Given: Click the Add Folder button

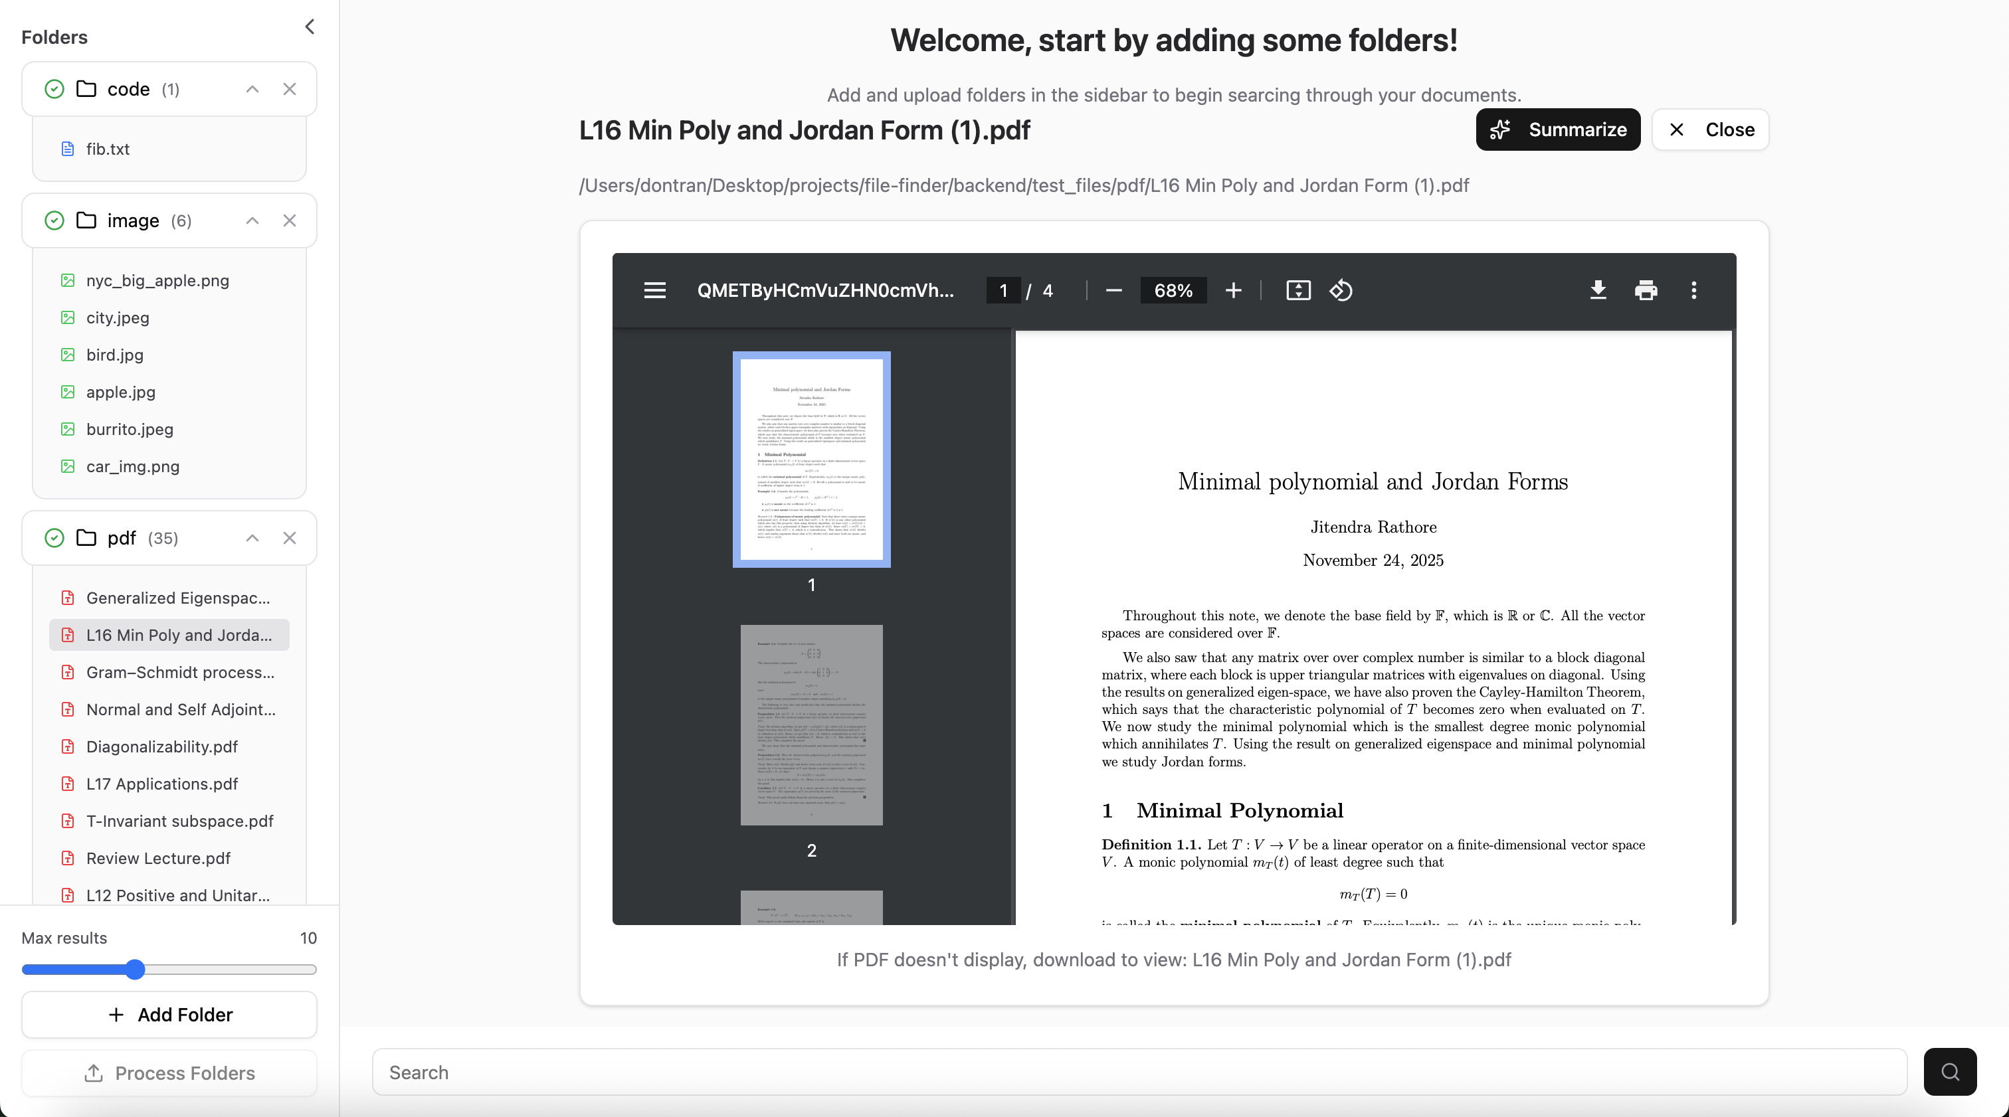Looking at the screenshot, I should pos(169,1014).
